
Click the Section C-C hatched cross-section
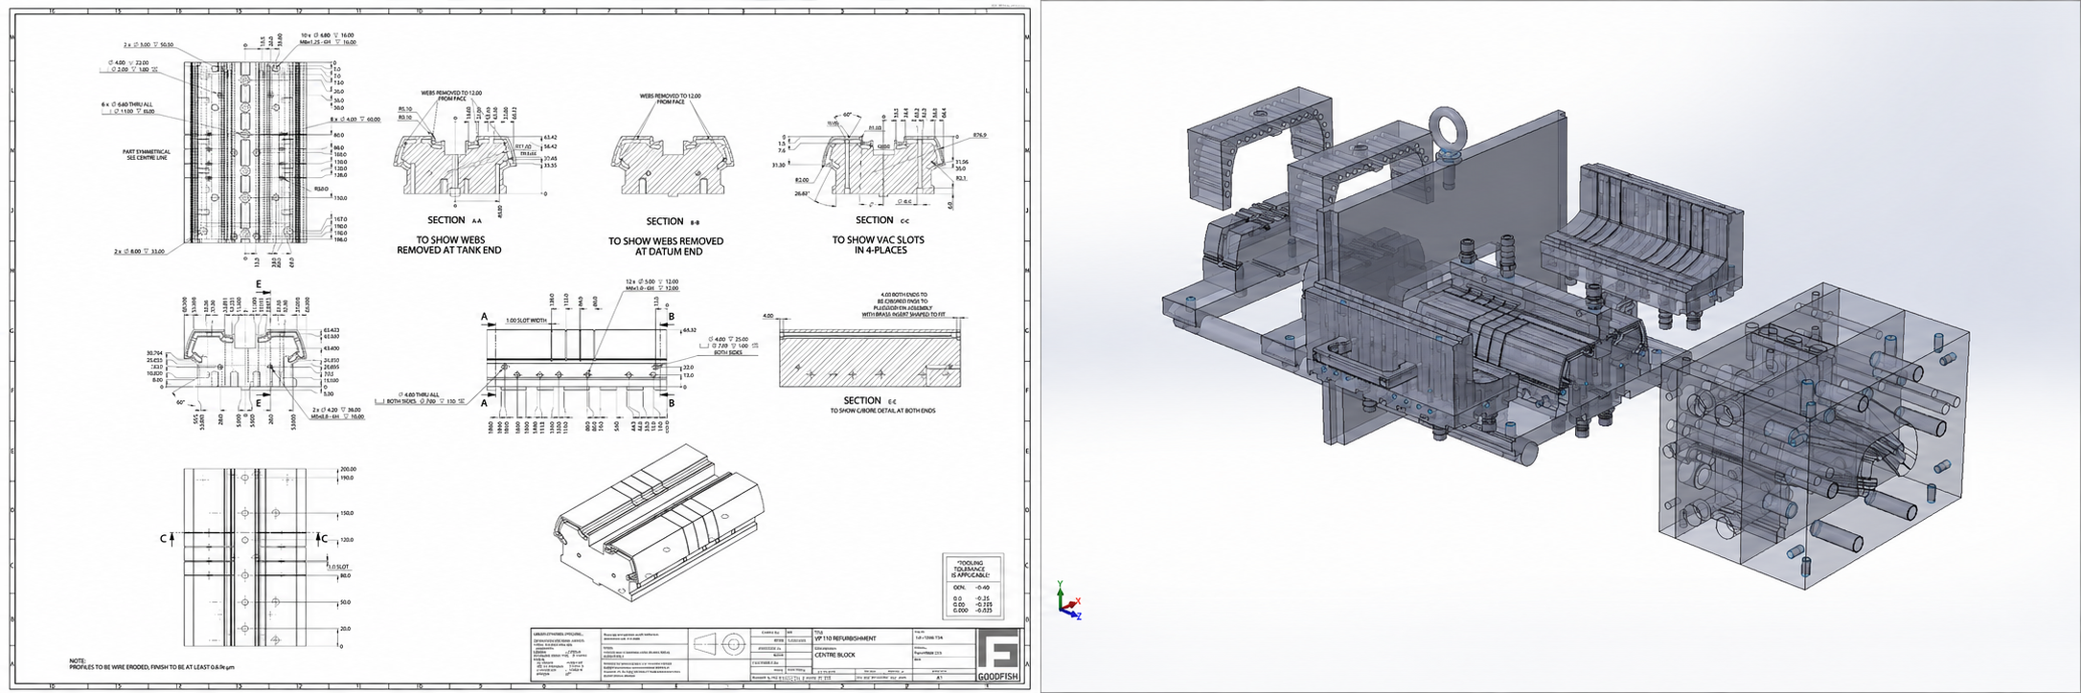(x=881, y=166)
